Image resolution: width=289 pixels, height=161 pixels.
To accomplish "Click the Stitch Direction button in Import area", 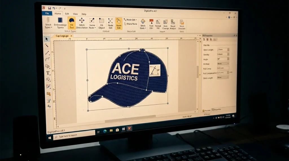I will pos(181,24).
